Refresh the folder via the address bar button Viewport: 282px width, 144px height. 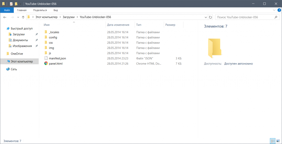pyautogui.click(x=211, y=17)
